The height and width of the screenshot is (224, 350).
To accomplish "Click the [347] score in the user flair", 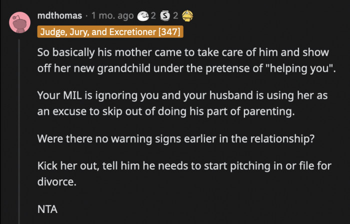I will click(171, 33).
